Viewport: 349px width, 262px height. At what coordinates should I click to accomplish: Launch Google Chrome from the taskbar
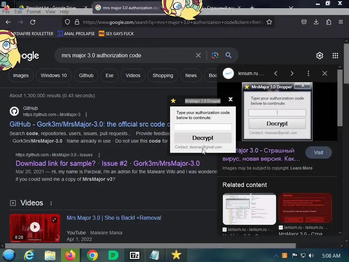click(92, 255)
